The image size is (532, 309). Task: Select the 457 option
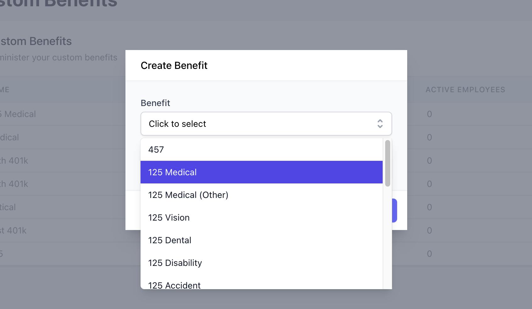click(x=261, y=150)
